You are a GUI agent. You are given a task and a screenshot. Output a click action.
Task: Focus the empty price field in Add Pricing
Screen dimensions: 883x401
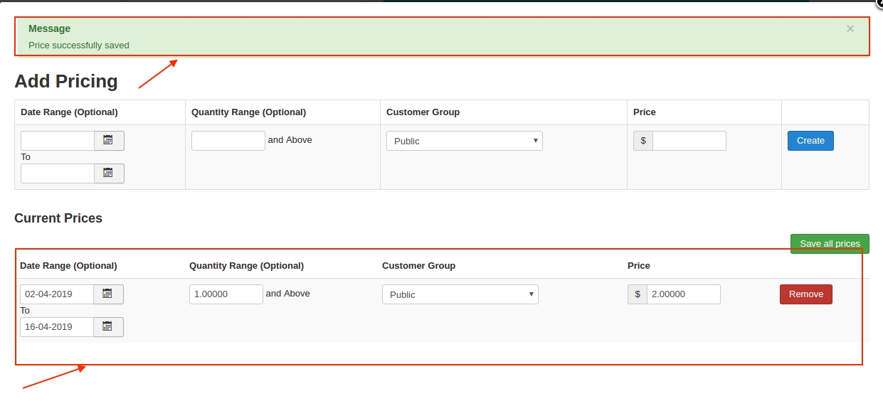689,141
